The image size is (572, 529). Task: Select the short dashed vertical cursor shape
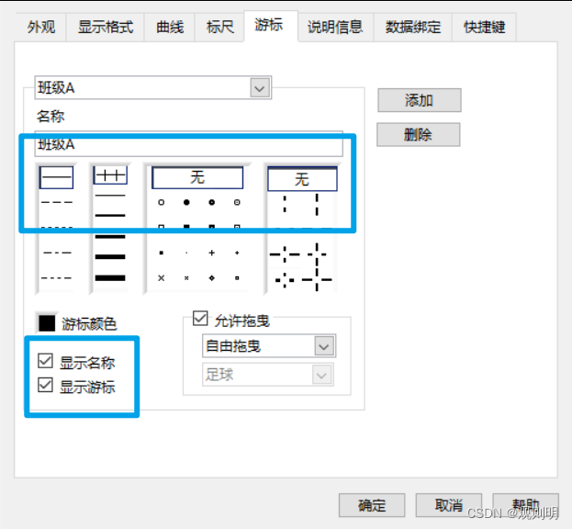[x=285, y=204]
